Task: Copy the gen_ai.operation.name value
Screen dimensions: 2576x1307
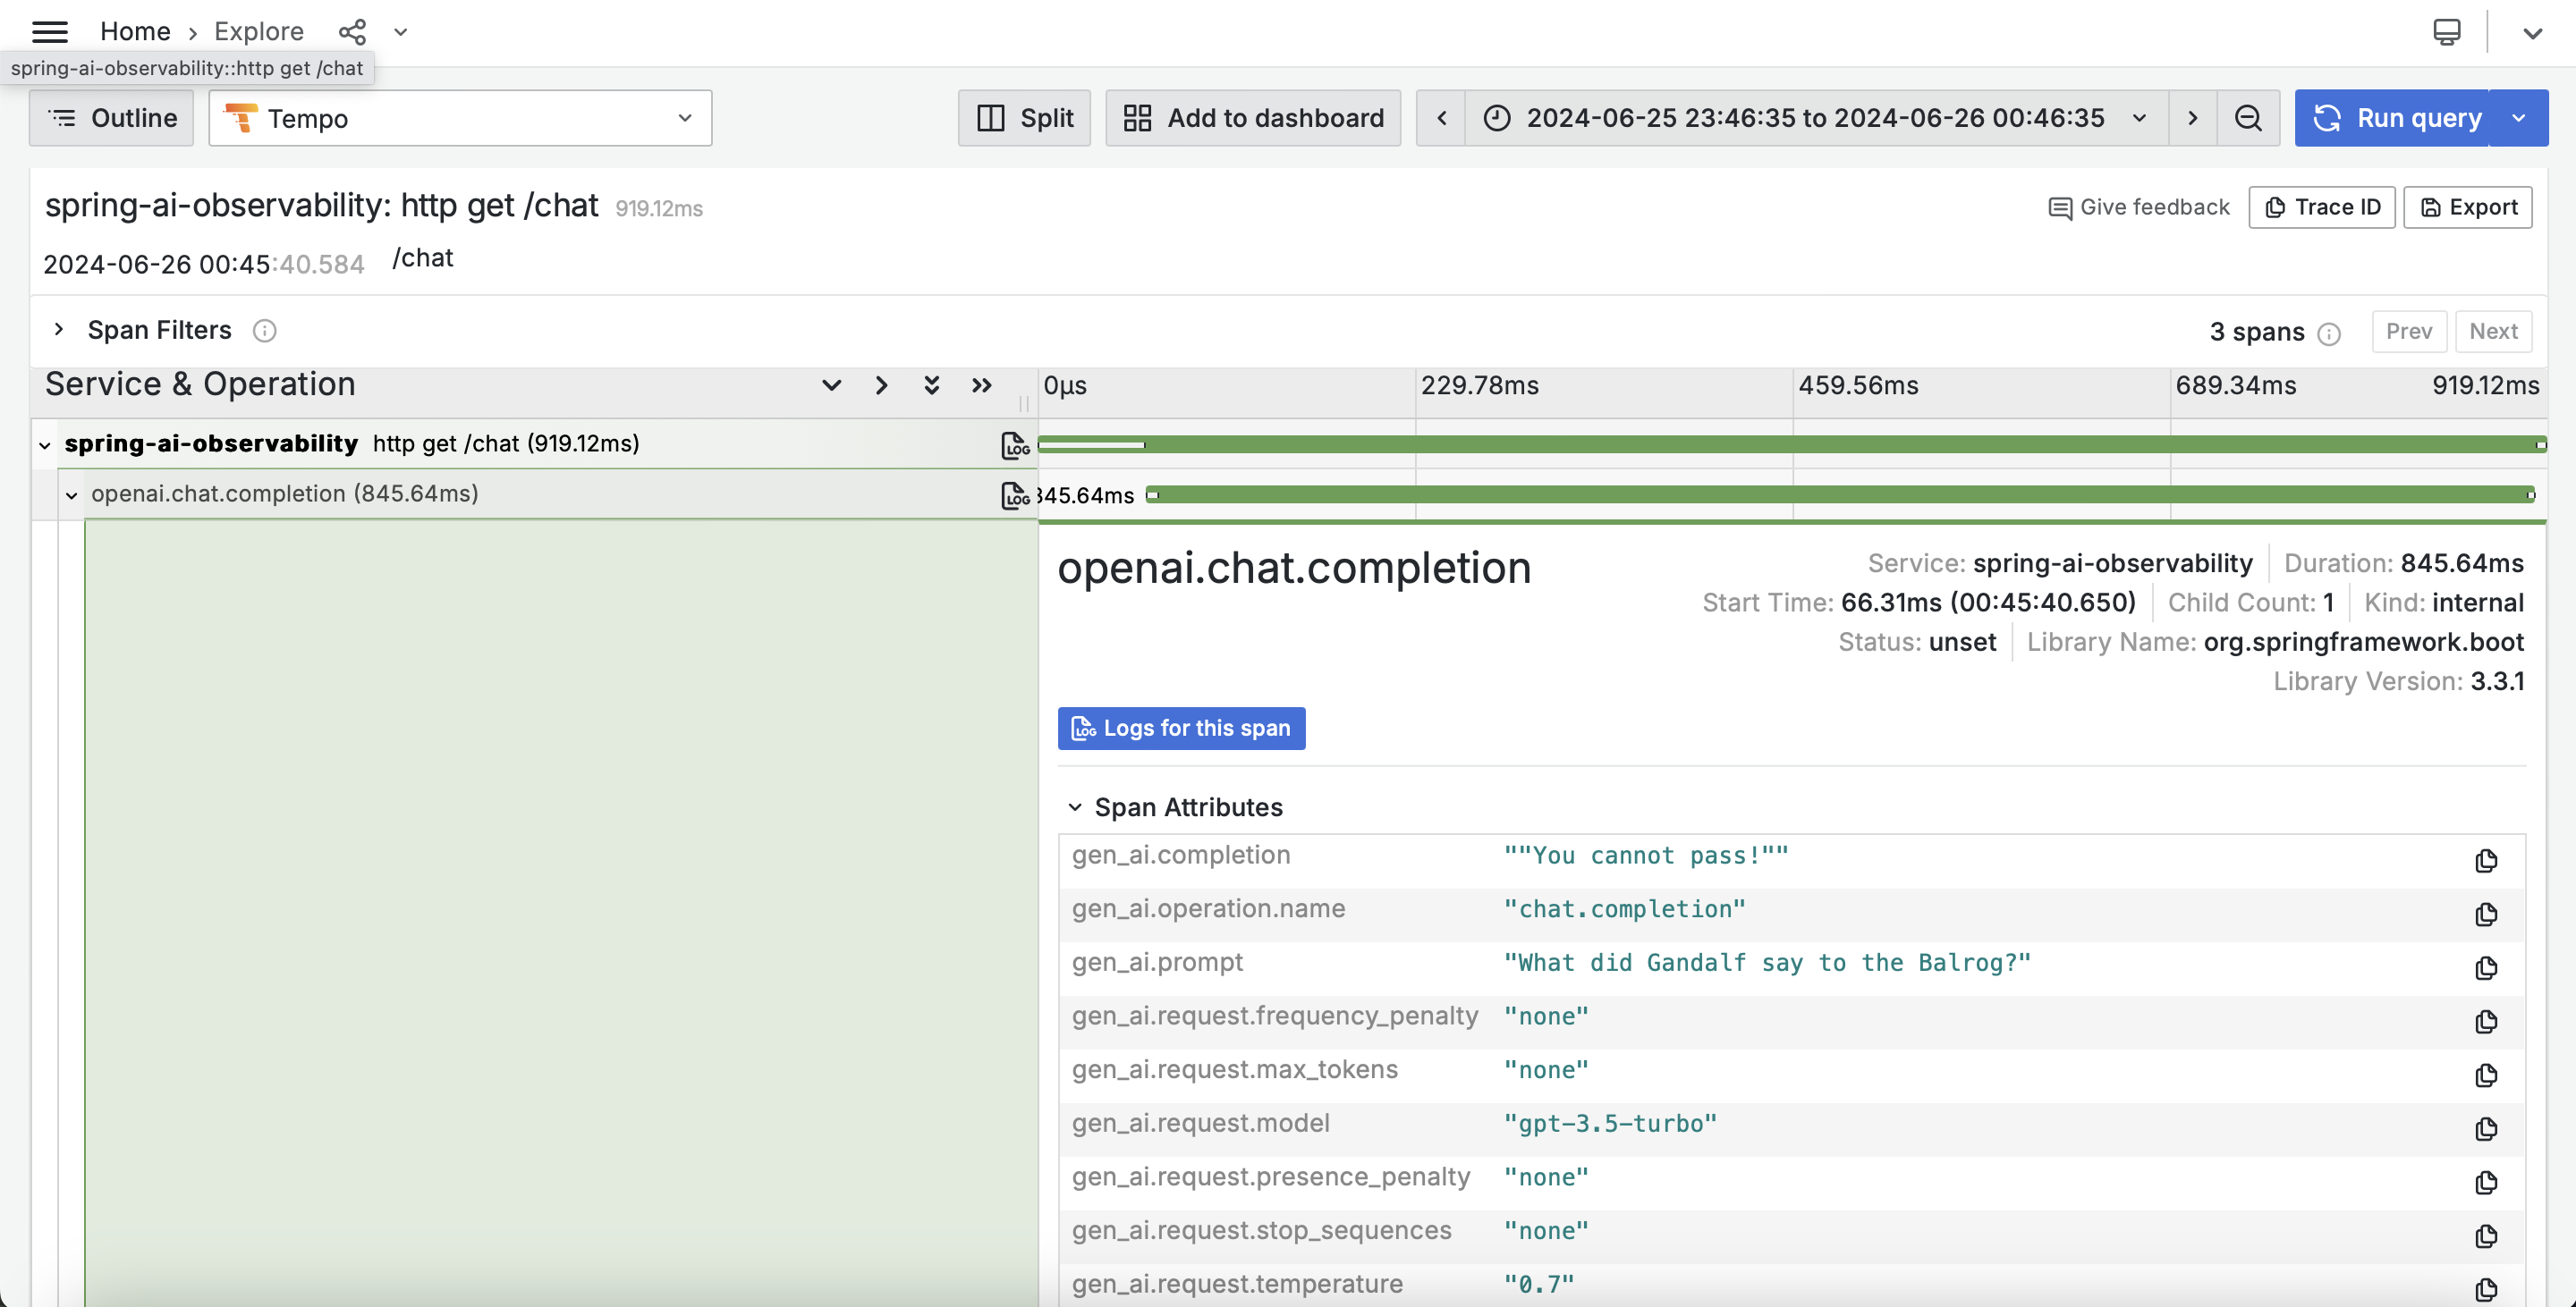Action: click(x=2486, y=915)
